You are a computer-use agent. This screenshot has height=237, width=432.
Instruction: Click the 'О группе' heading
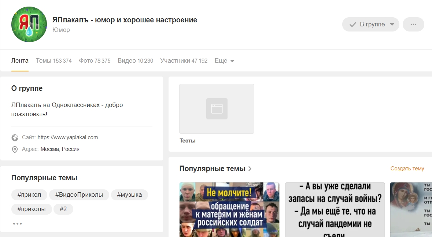click(x=27, y=88)
